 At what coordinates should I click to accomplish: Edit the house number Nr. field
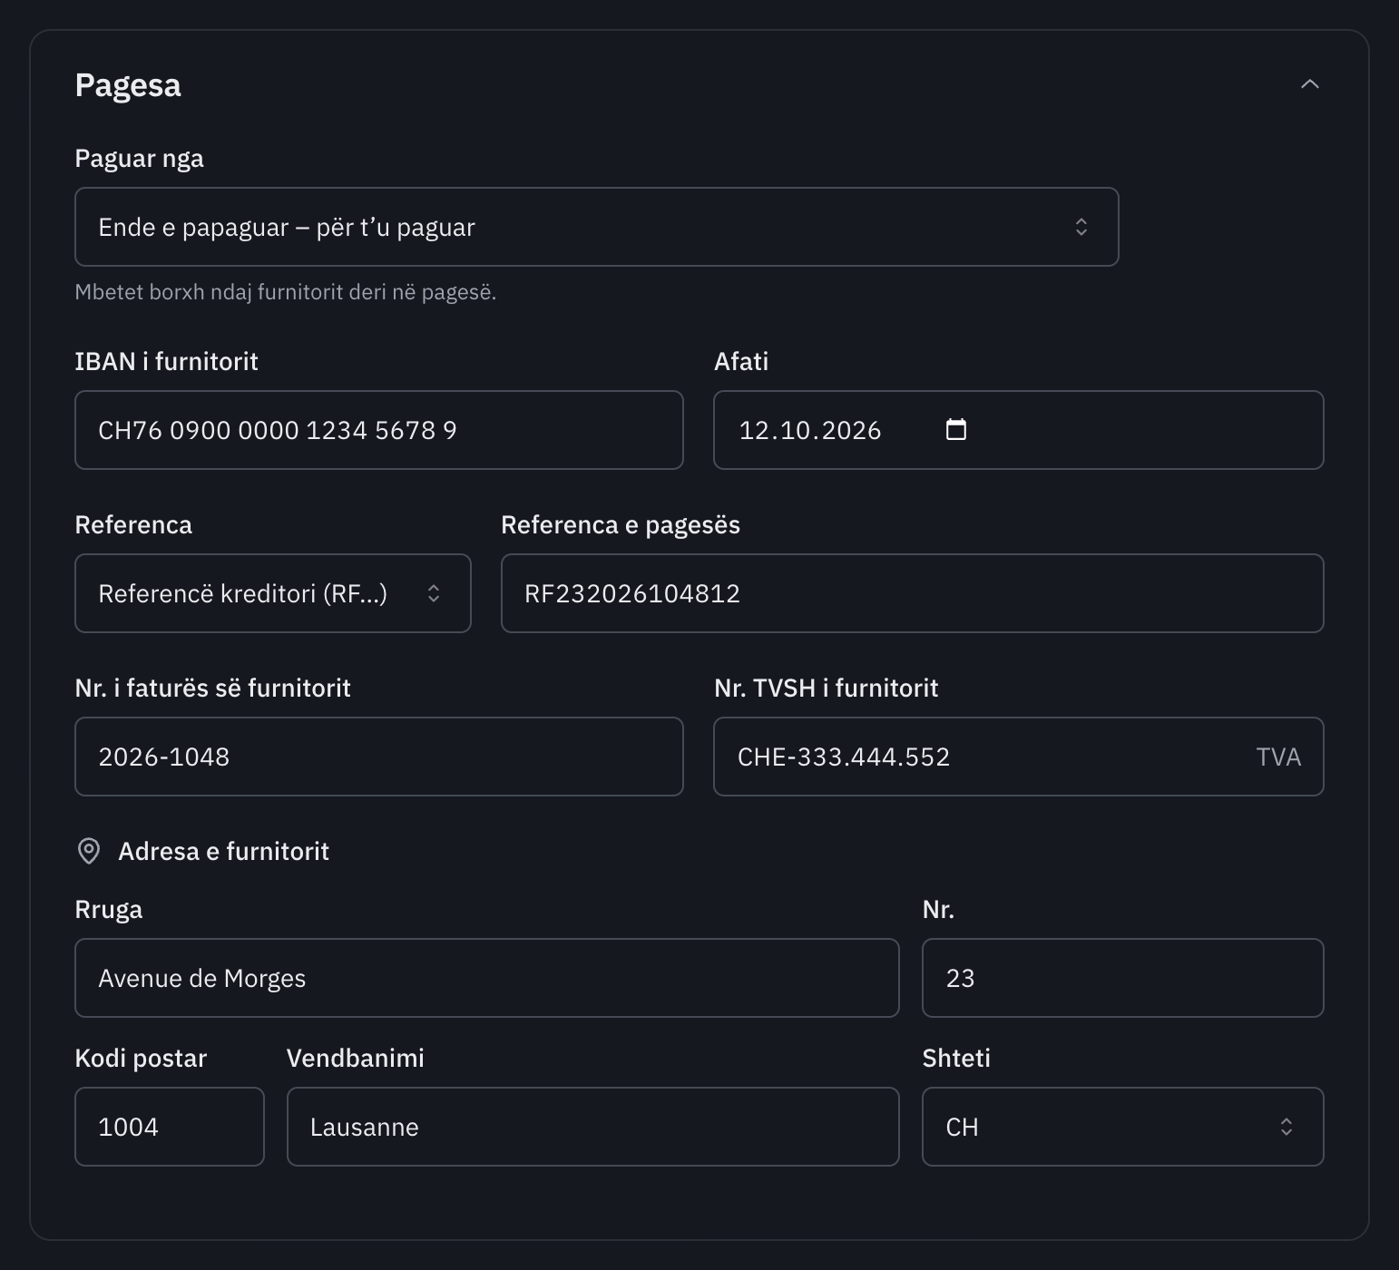point(1123,978)
